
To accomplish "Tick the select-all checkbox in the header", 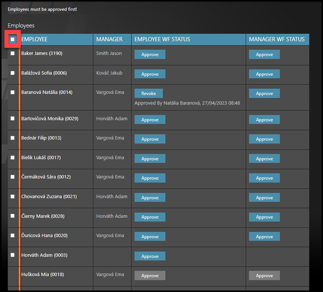I will 13,39.
